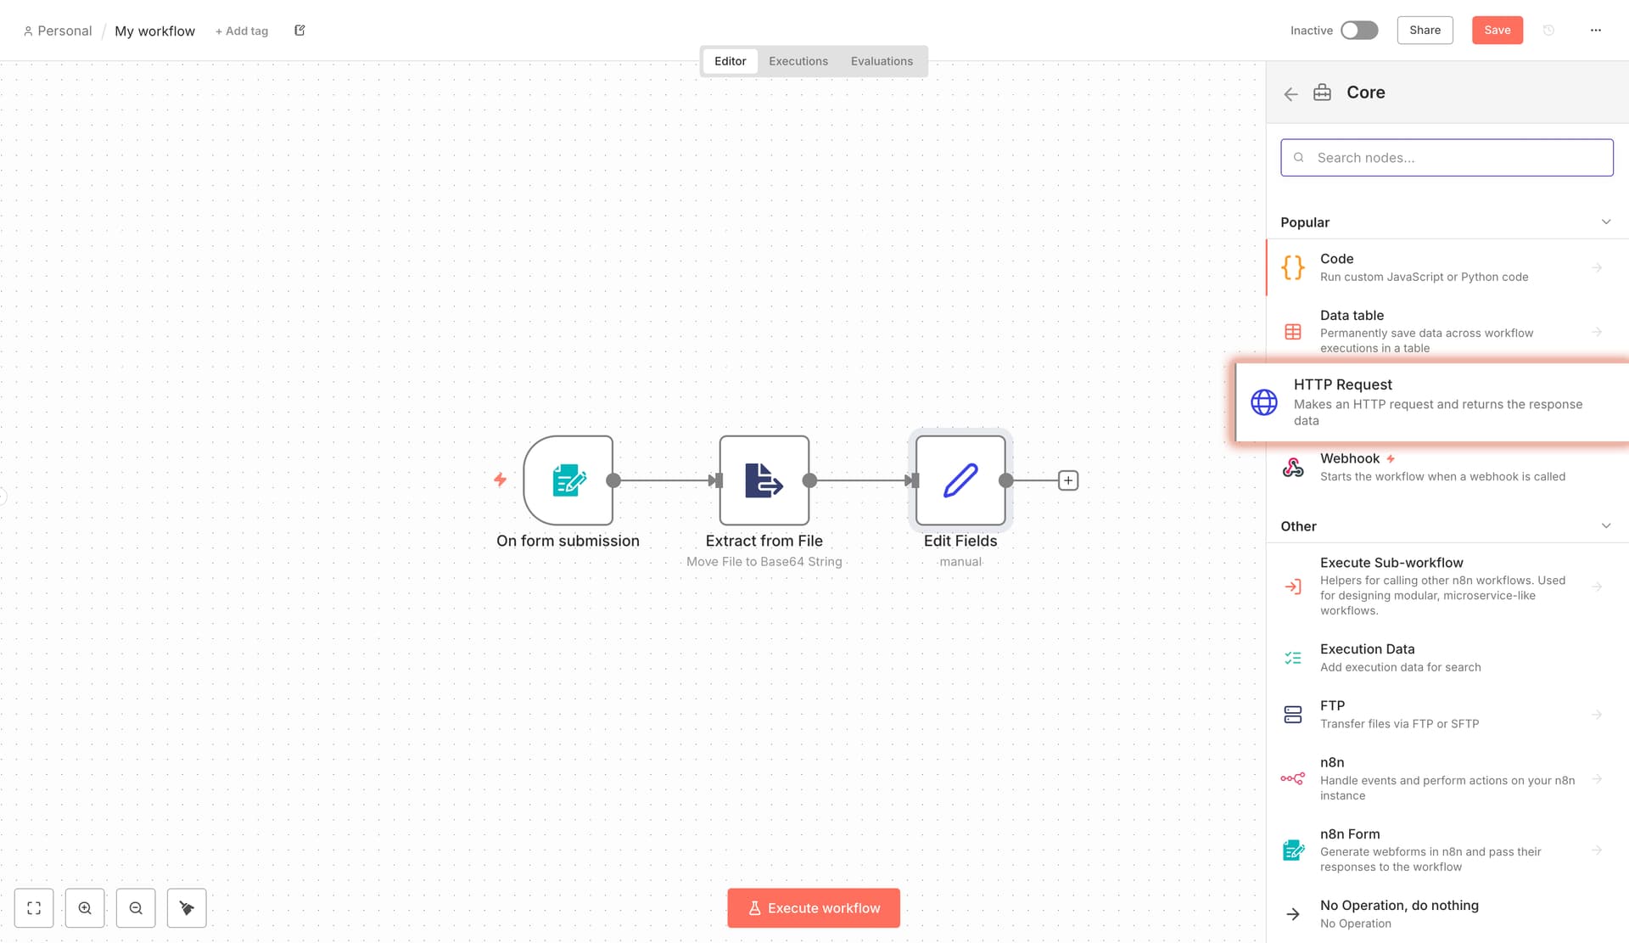Click the Execute workflow button
The width and height of the screenshot is (1629, 943).
pyautogui.click(x=813, y=908)
